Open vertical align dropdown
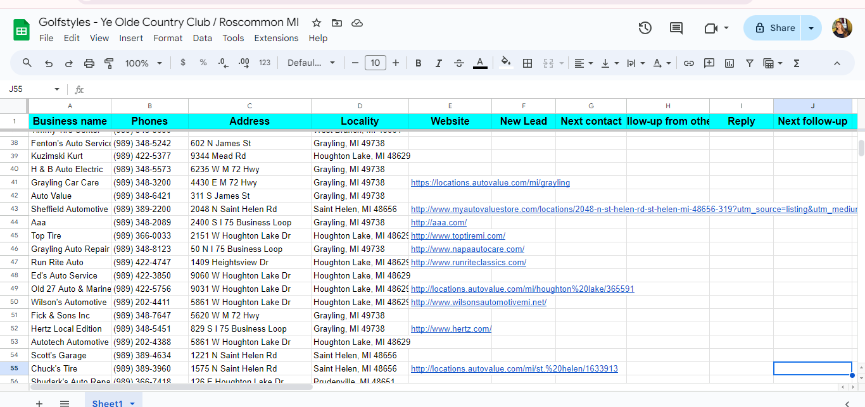Screen dimensions: 865x407 pyautogui.click(x=610, y=63)
